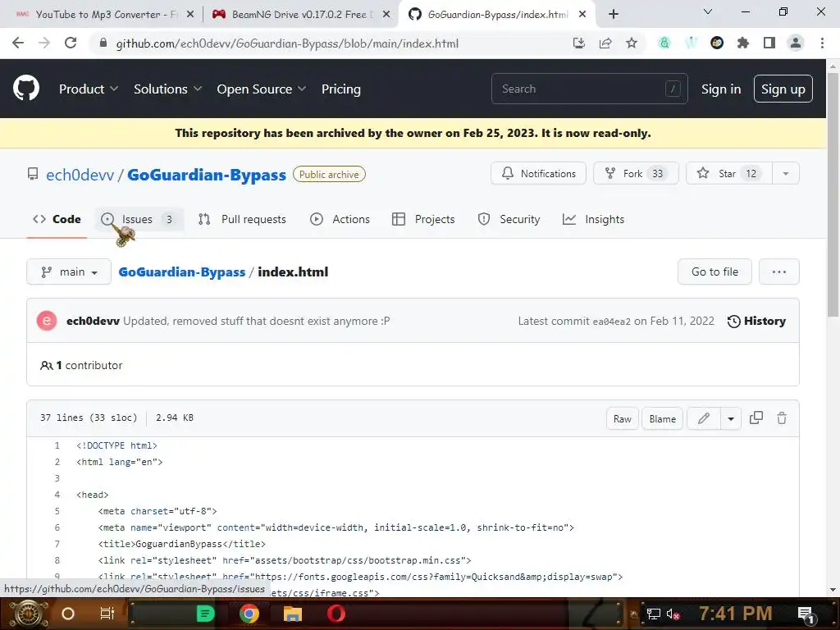Screen dimensions: 840x630
Task: Copy raw file contents icon
Action: pos(756,418)
